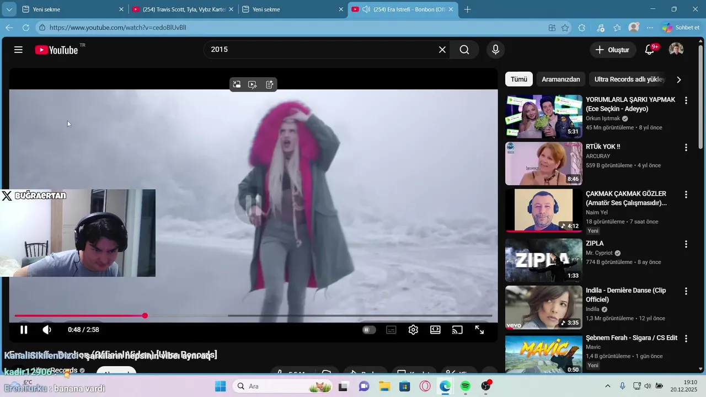Image resolution: width=706 pixels, height=397 pixels.
Task: Select Ultra Records adlı yükleyen chip
Action: point(629,79)
